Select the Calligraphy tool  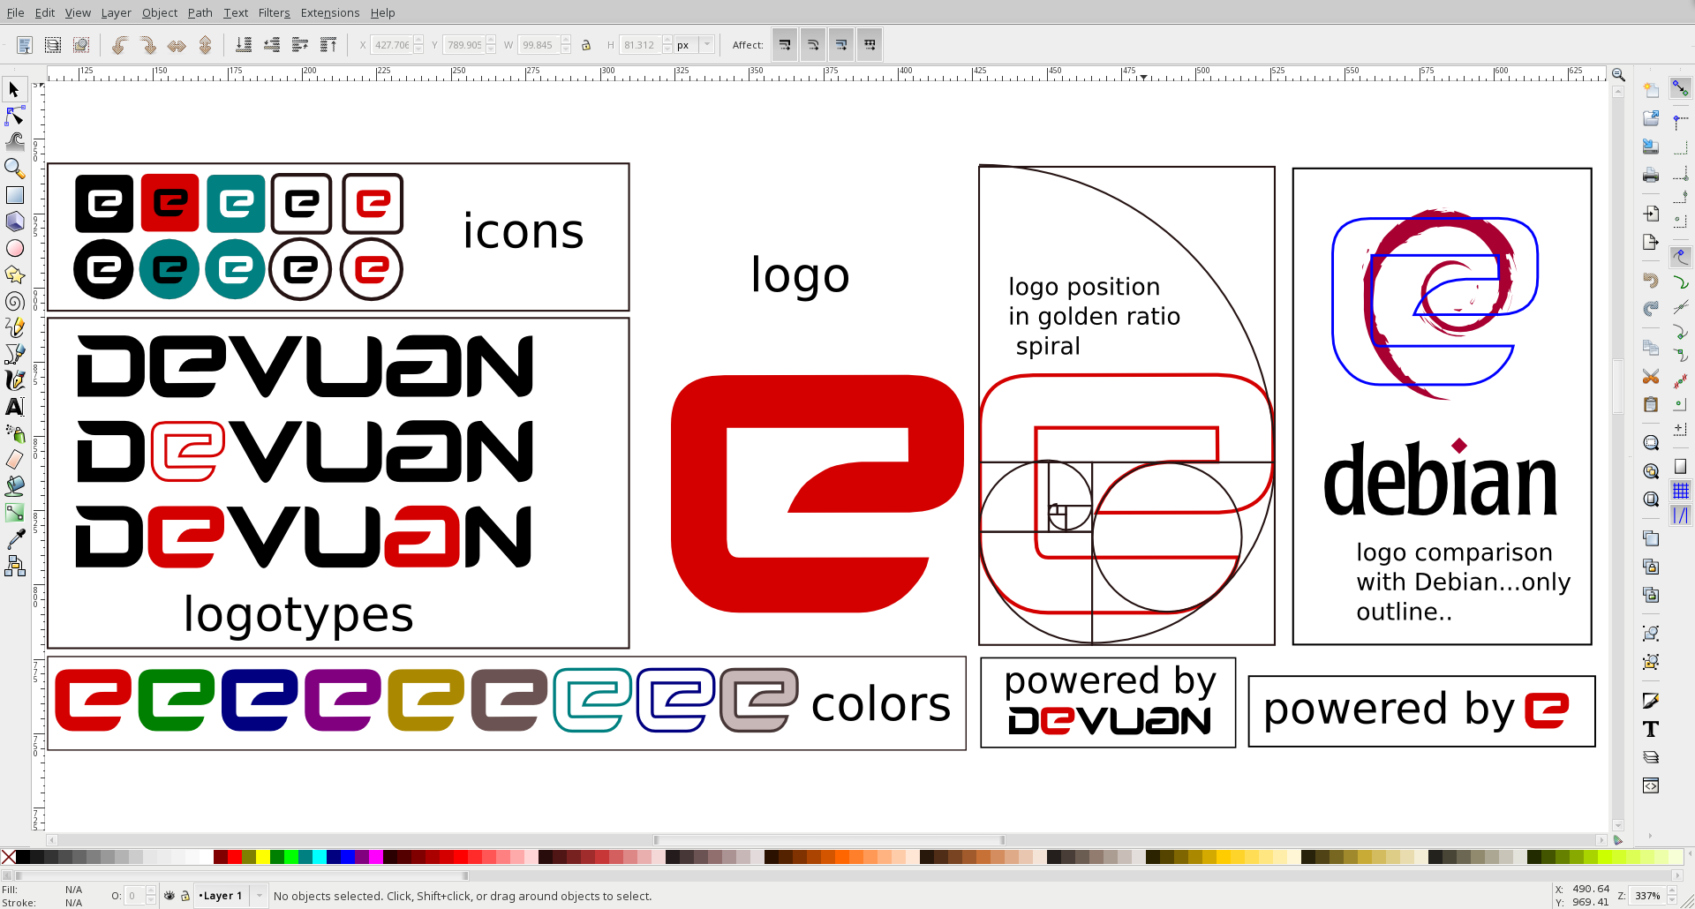[x=14, y=380]
